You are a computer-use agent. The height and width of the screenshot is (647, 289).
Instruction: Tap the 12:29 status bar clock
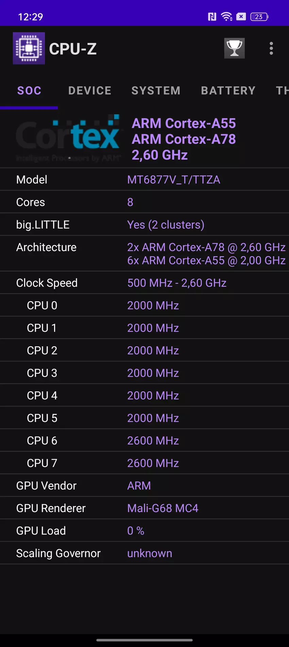pyautogui.click(x=31, y=17)
